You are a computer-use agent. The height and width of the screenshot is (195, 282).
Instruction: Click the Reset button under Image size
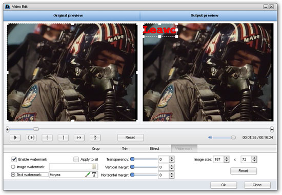coord(244,171)
